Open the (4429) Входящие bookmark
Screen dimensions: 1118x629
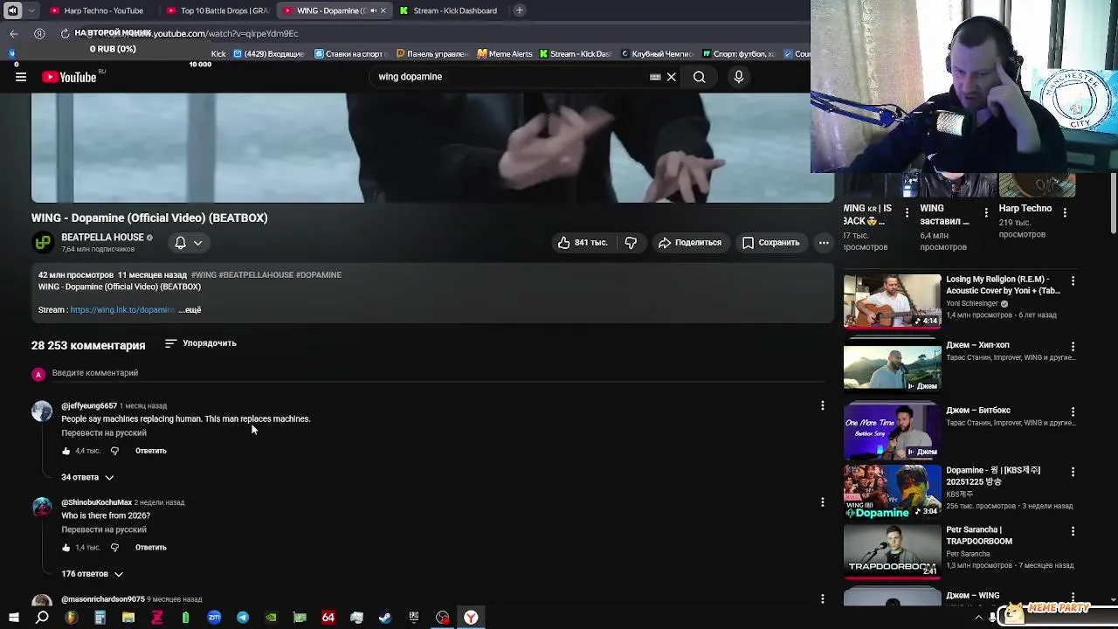tap(268, 54)
